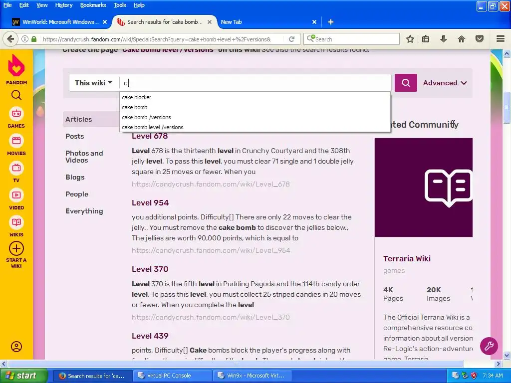Click the Level_954 URL link

click(x=211, y=250)
